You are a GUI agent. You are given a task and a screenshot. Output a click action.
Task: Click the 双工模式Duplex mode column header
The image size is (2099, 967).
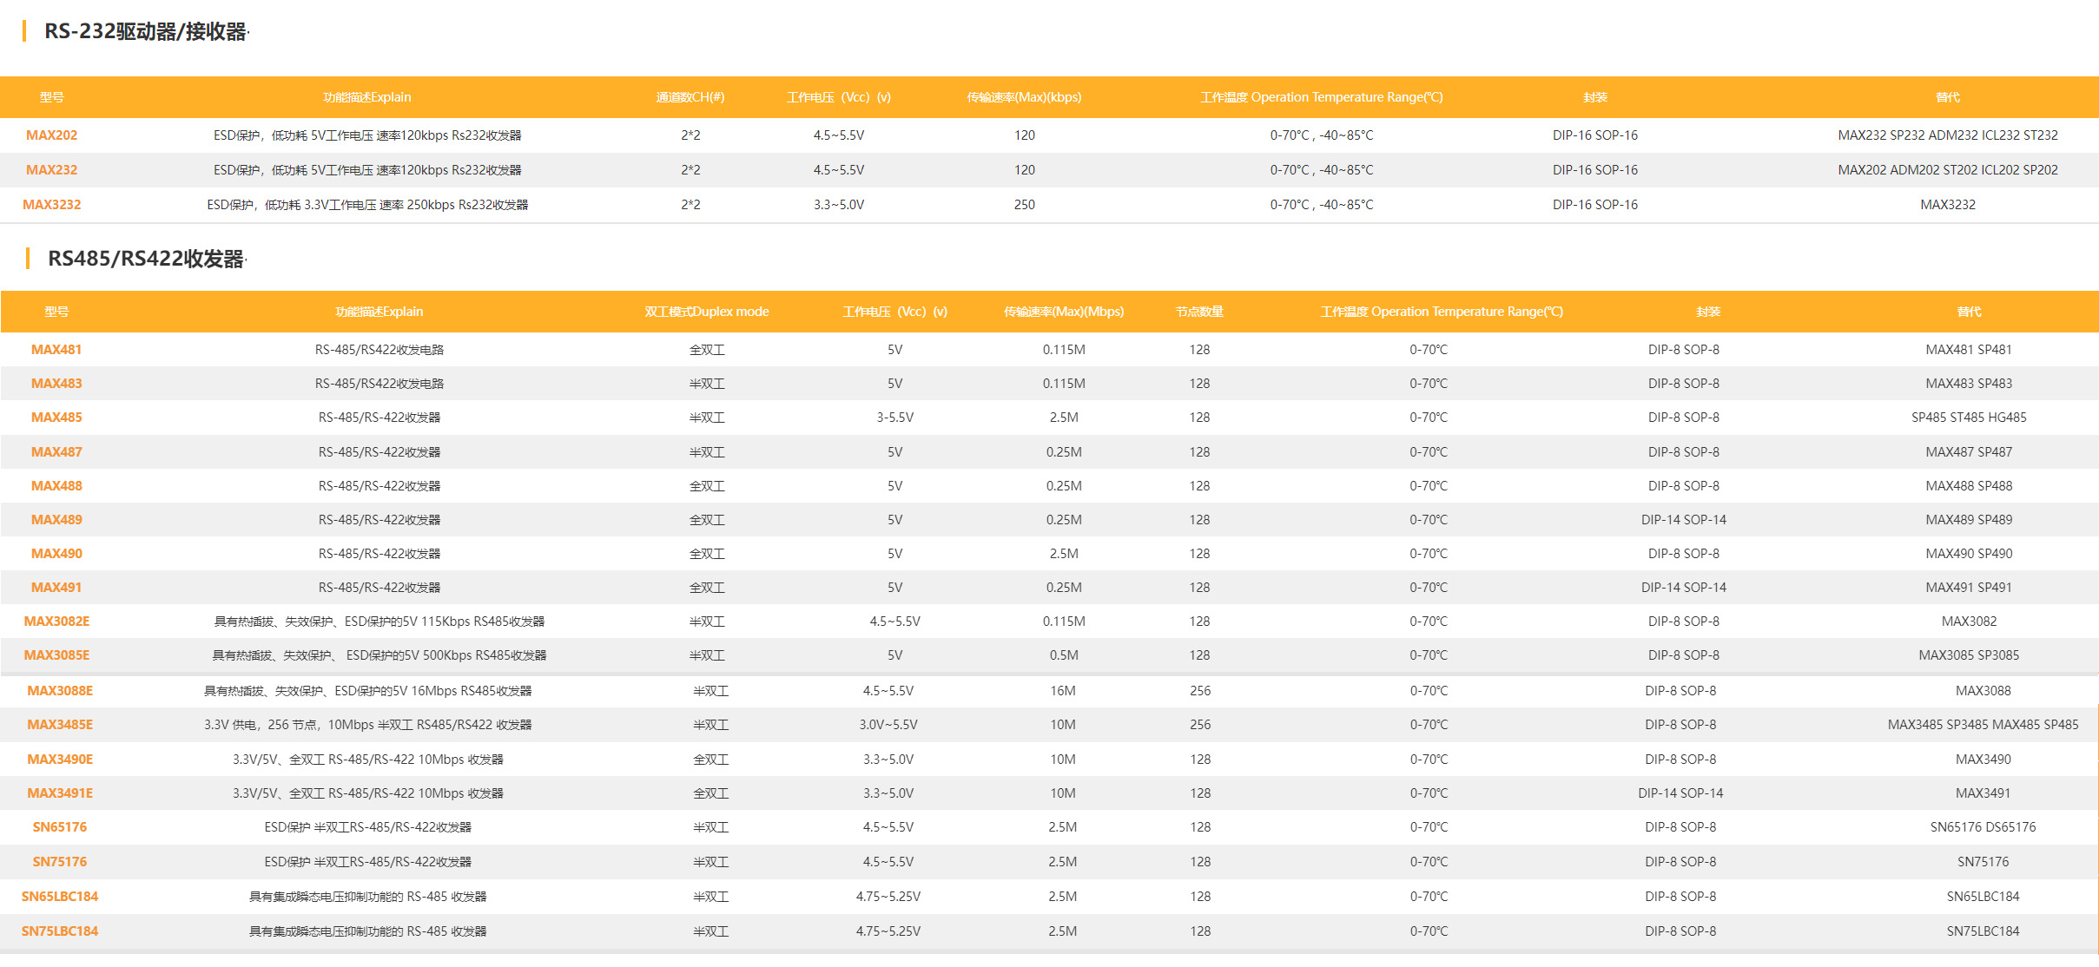pyautogui.click(x=706, y=312)
